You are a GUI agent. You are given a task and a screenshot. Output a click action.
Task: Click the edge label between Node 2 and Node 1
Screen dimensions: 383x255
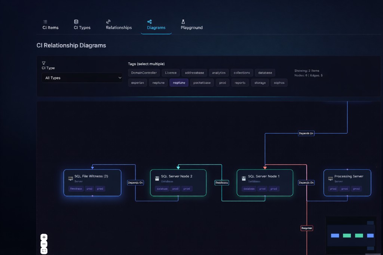tap(222, 183)
